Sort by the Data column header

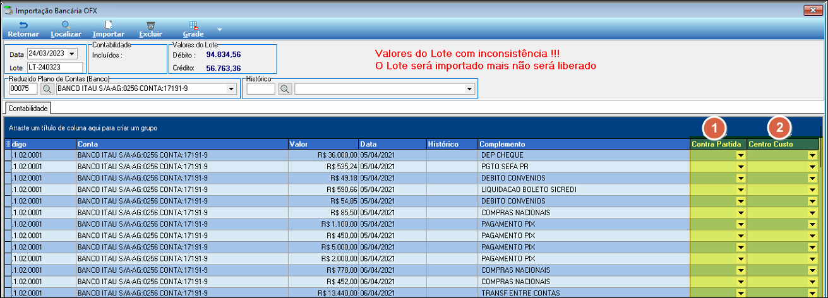click(x=392, y=144)
